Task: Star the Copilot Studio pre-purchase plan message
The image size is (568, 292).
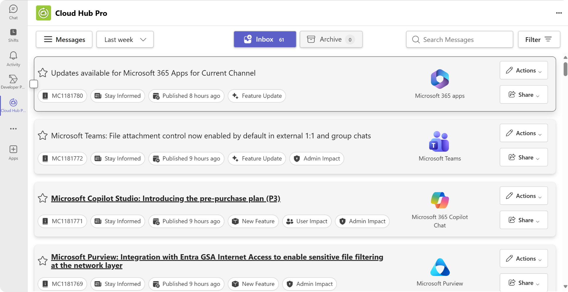Action: 43,198
